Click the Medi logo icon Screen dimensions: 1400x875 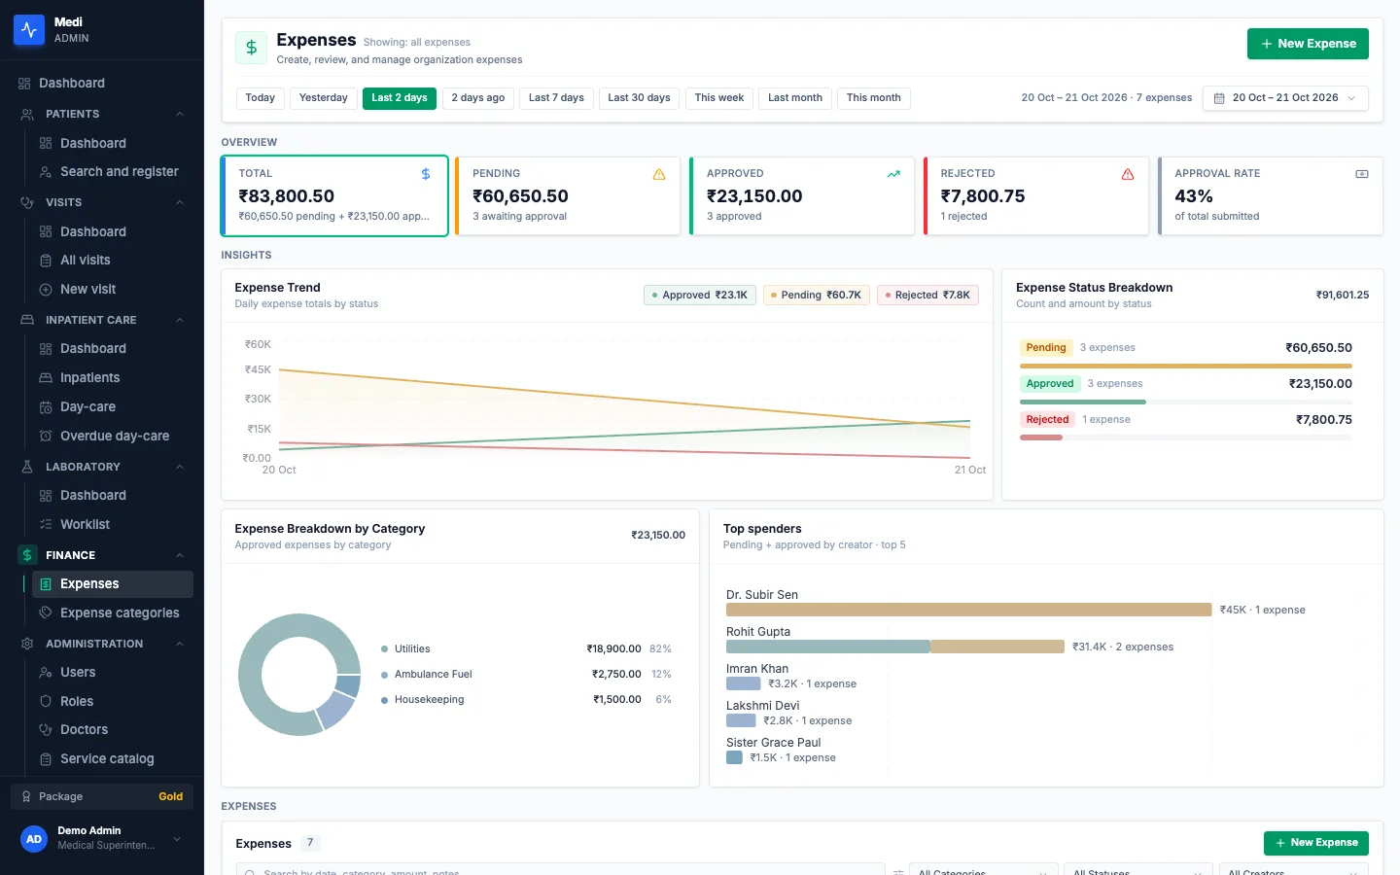[29, 30]
